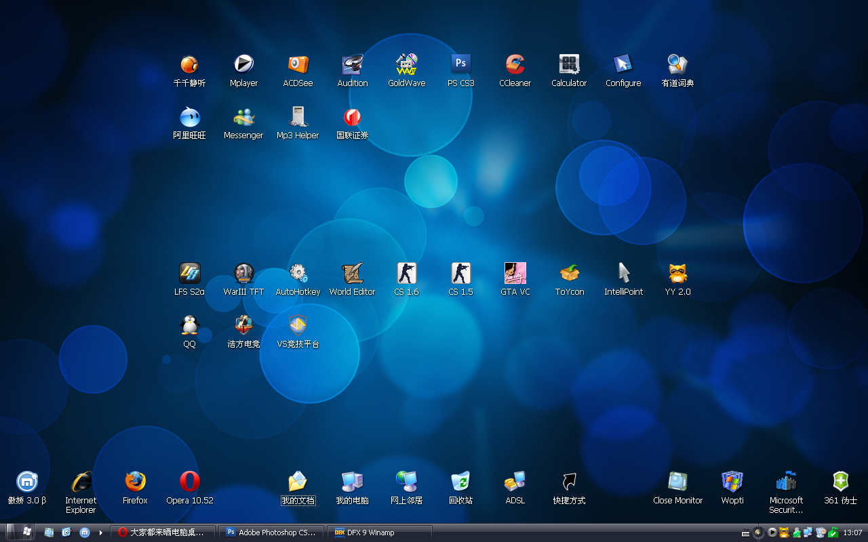Viewport: 868px width, 542px height.
Task: Switch to Adobe Photoshop CS taskbar button
Action: [271, 533]
